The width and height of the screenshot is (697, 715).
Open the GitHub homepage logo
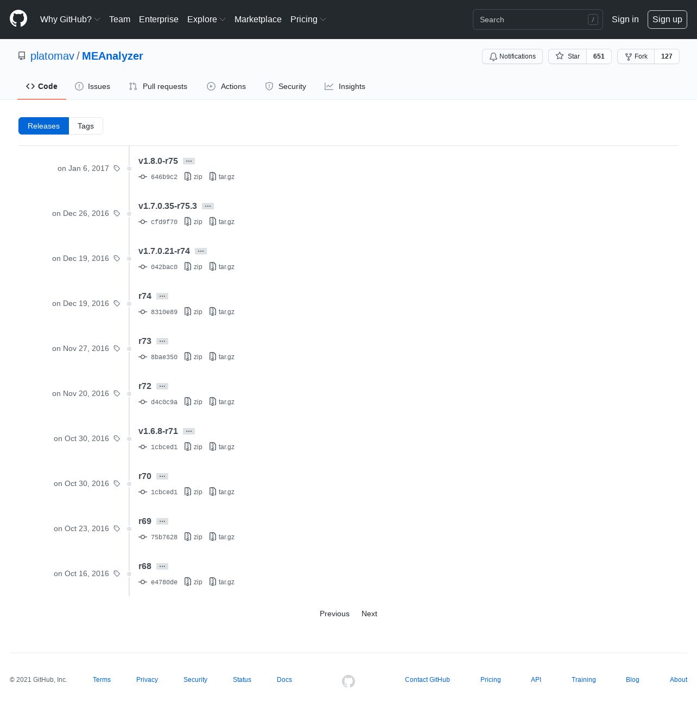[x=18, y=19]
